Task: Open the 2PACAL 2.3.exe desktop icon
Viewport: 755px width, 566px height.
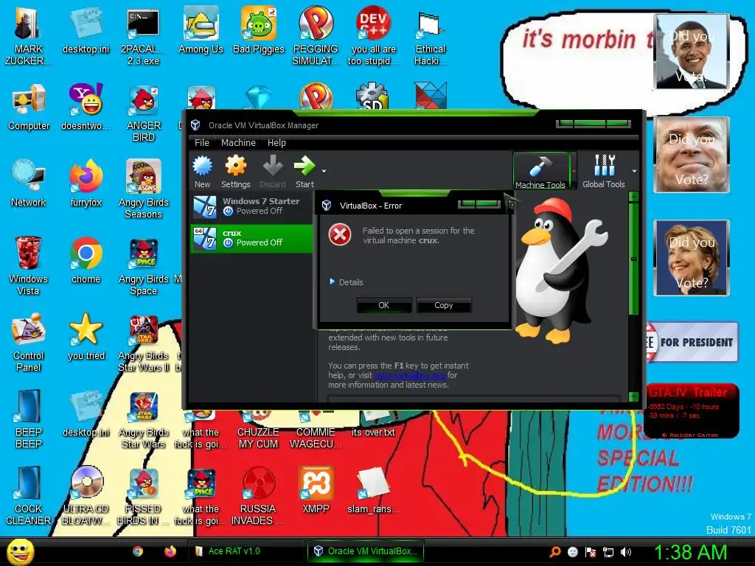Action: (143, 37)
